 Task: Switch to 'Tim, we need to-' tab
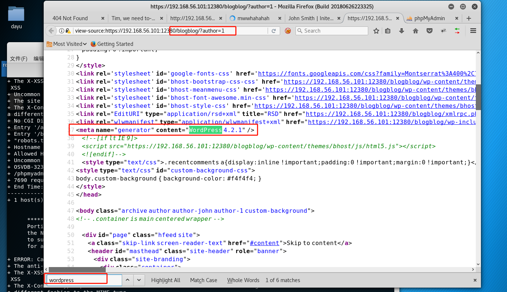[x=133, y=18]
